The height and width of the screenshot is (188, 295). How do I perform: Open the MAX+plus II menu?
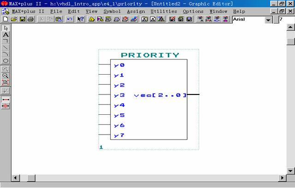28,12
